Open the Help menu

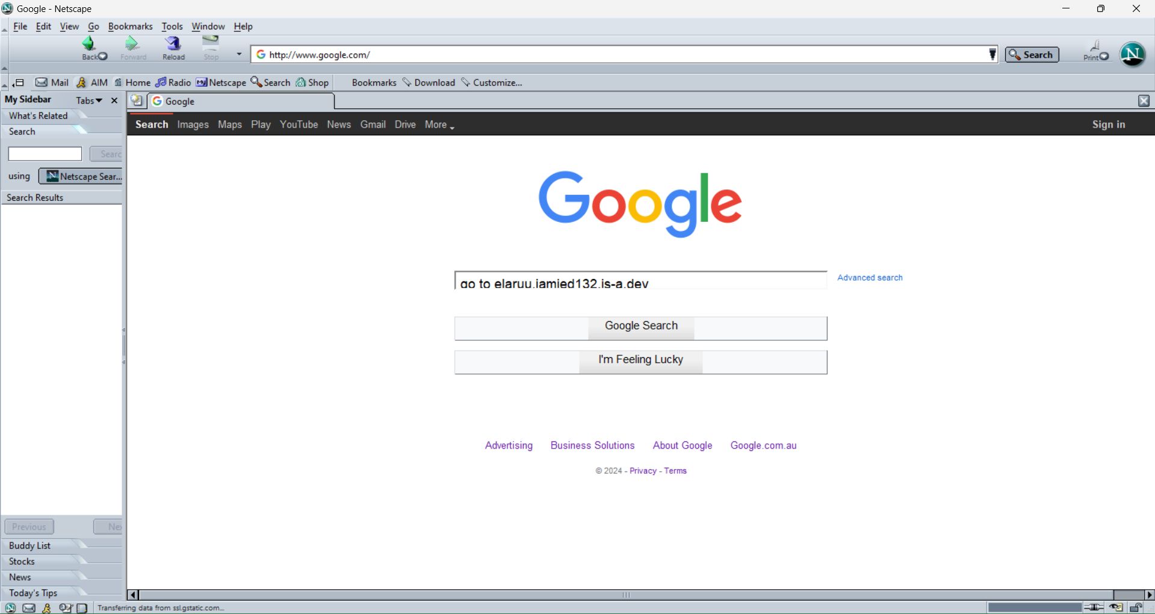coord(243,26)
